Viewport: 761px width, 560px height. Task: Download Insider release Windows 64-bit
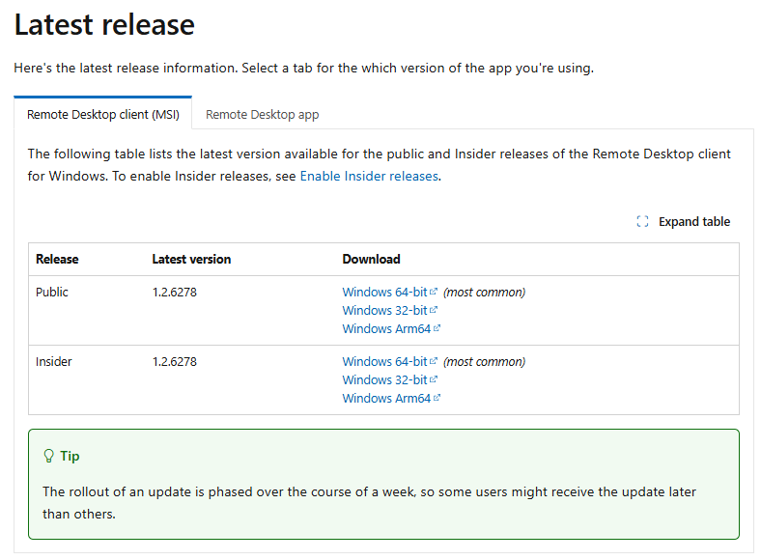tap(384, 361)
